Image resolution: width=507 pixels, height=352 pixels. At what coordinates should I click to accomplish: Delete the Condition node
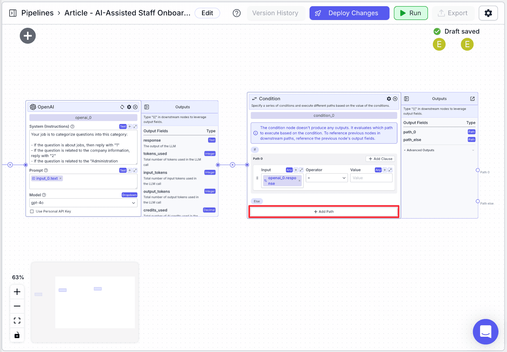395,99
